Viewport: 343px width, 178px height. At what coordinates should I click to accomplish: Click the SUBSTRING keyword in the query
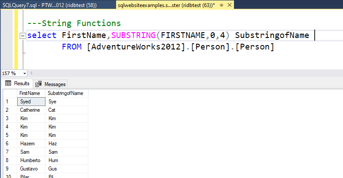(133, 35)
